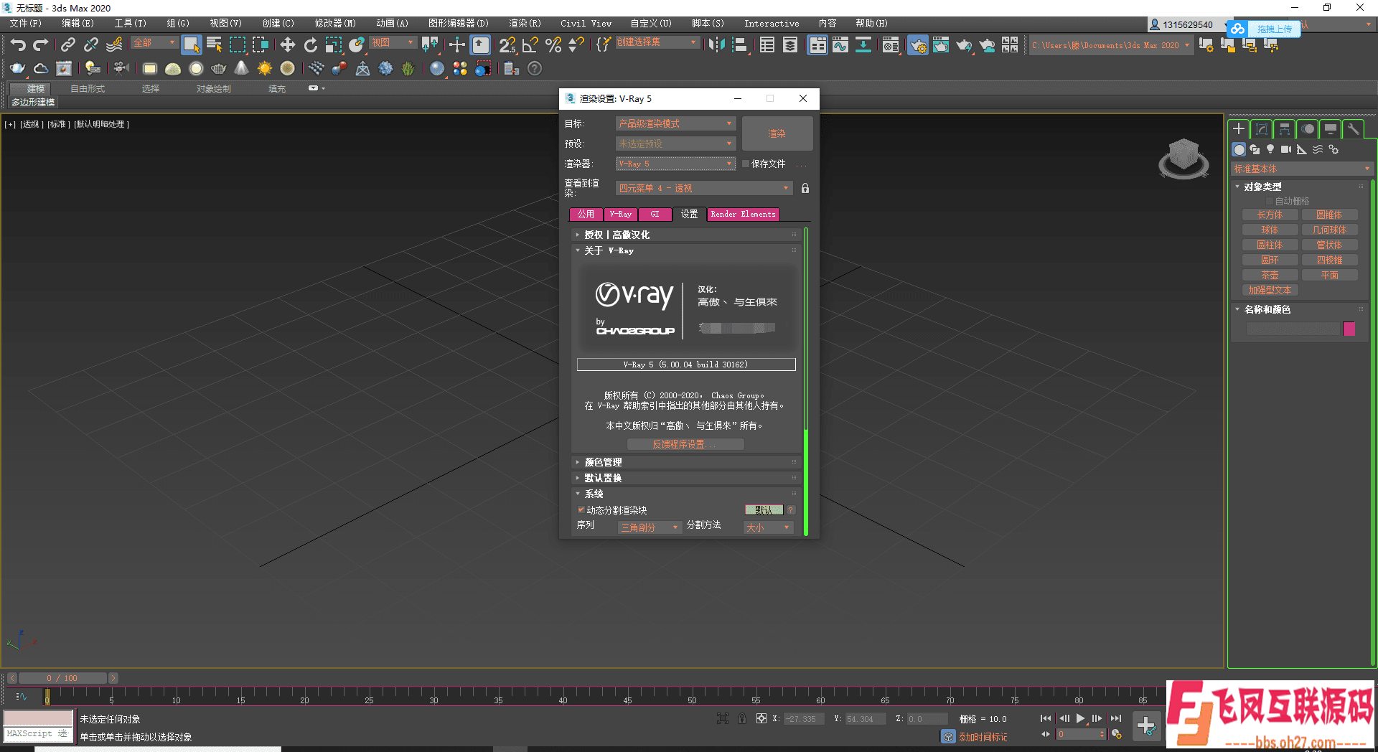Click the Sphere primitive button

tap(1270, 230)
